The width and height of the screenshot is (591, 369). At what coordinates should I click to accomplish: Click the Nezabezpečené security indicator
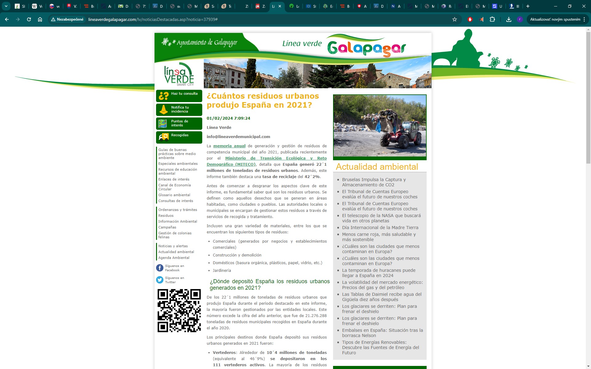[x=67, y=19]
